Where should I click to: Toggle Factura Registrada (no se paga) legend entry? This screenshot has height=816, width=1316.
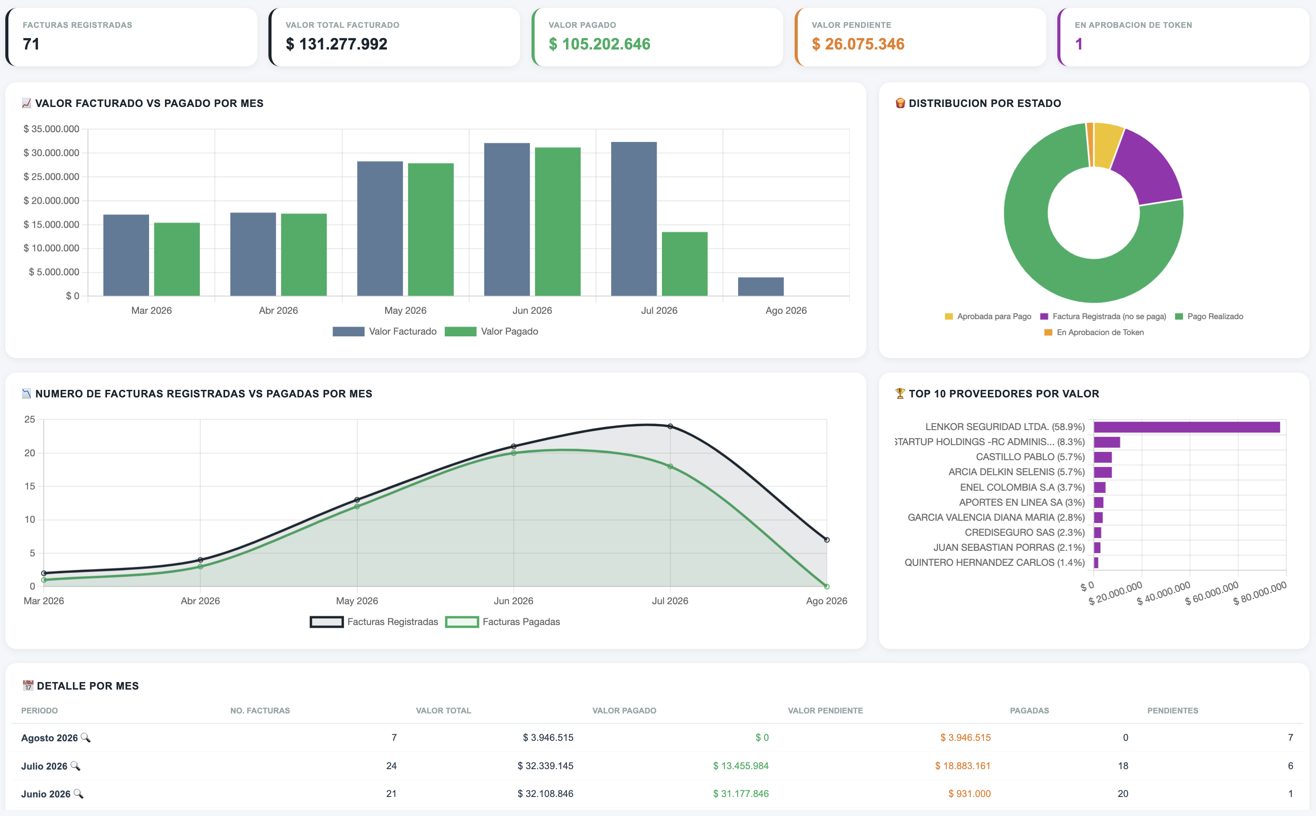(x=1103, y=316)
